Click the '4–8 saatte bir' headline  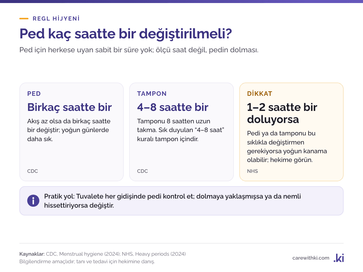[173, 107]
